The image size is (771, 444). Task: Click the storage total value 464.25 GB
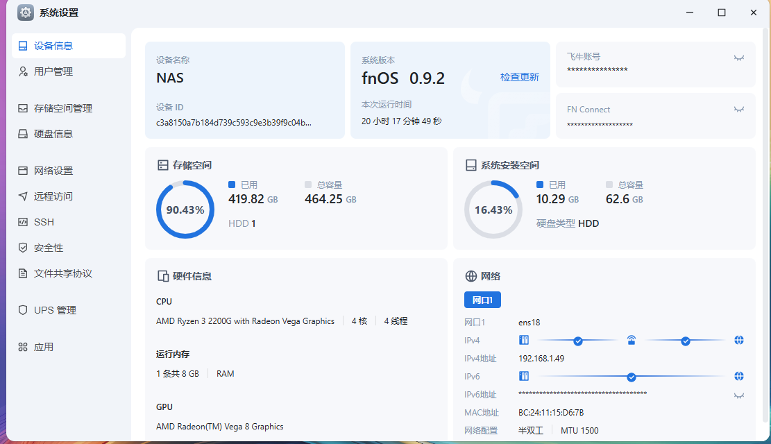click(330, 198)
